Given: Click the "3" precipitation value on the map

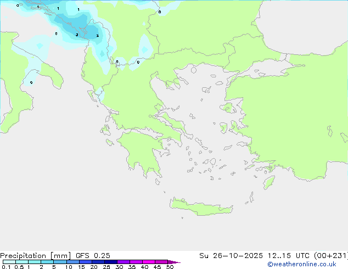Looking at the screenshot, I should point(77,35).
